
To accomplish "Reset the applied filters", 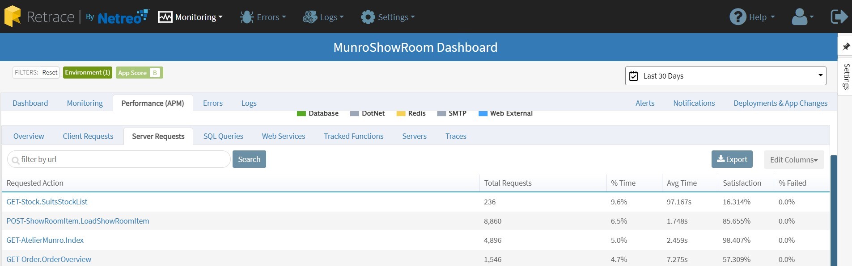I will 50,72.
